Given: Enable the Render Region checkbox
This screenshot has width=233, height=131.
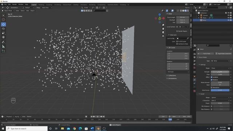Looking at the screenshot, I should [x=177, y=31].
